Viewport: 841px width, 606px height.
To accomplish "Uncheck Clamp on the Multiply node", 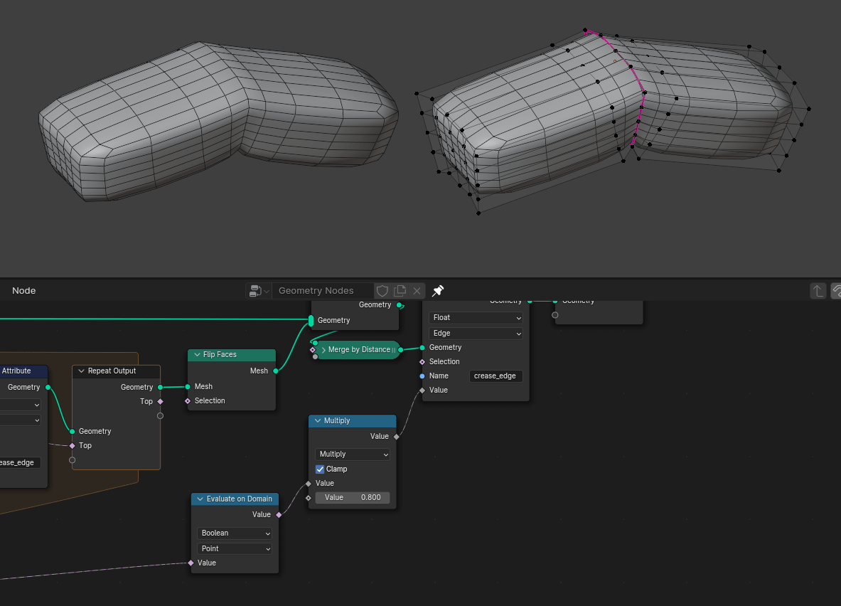I will point(320,469).
